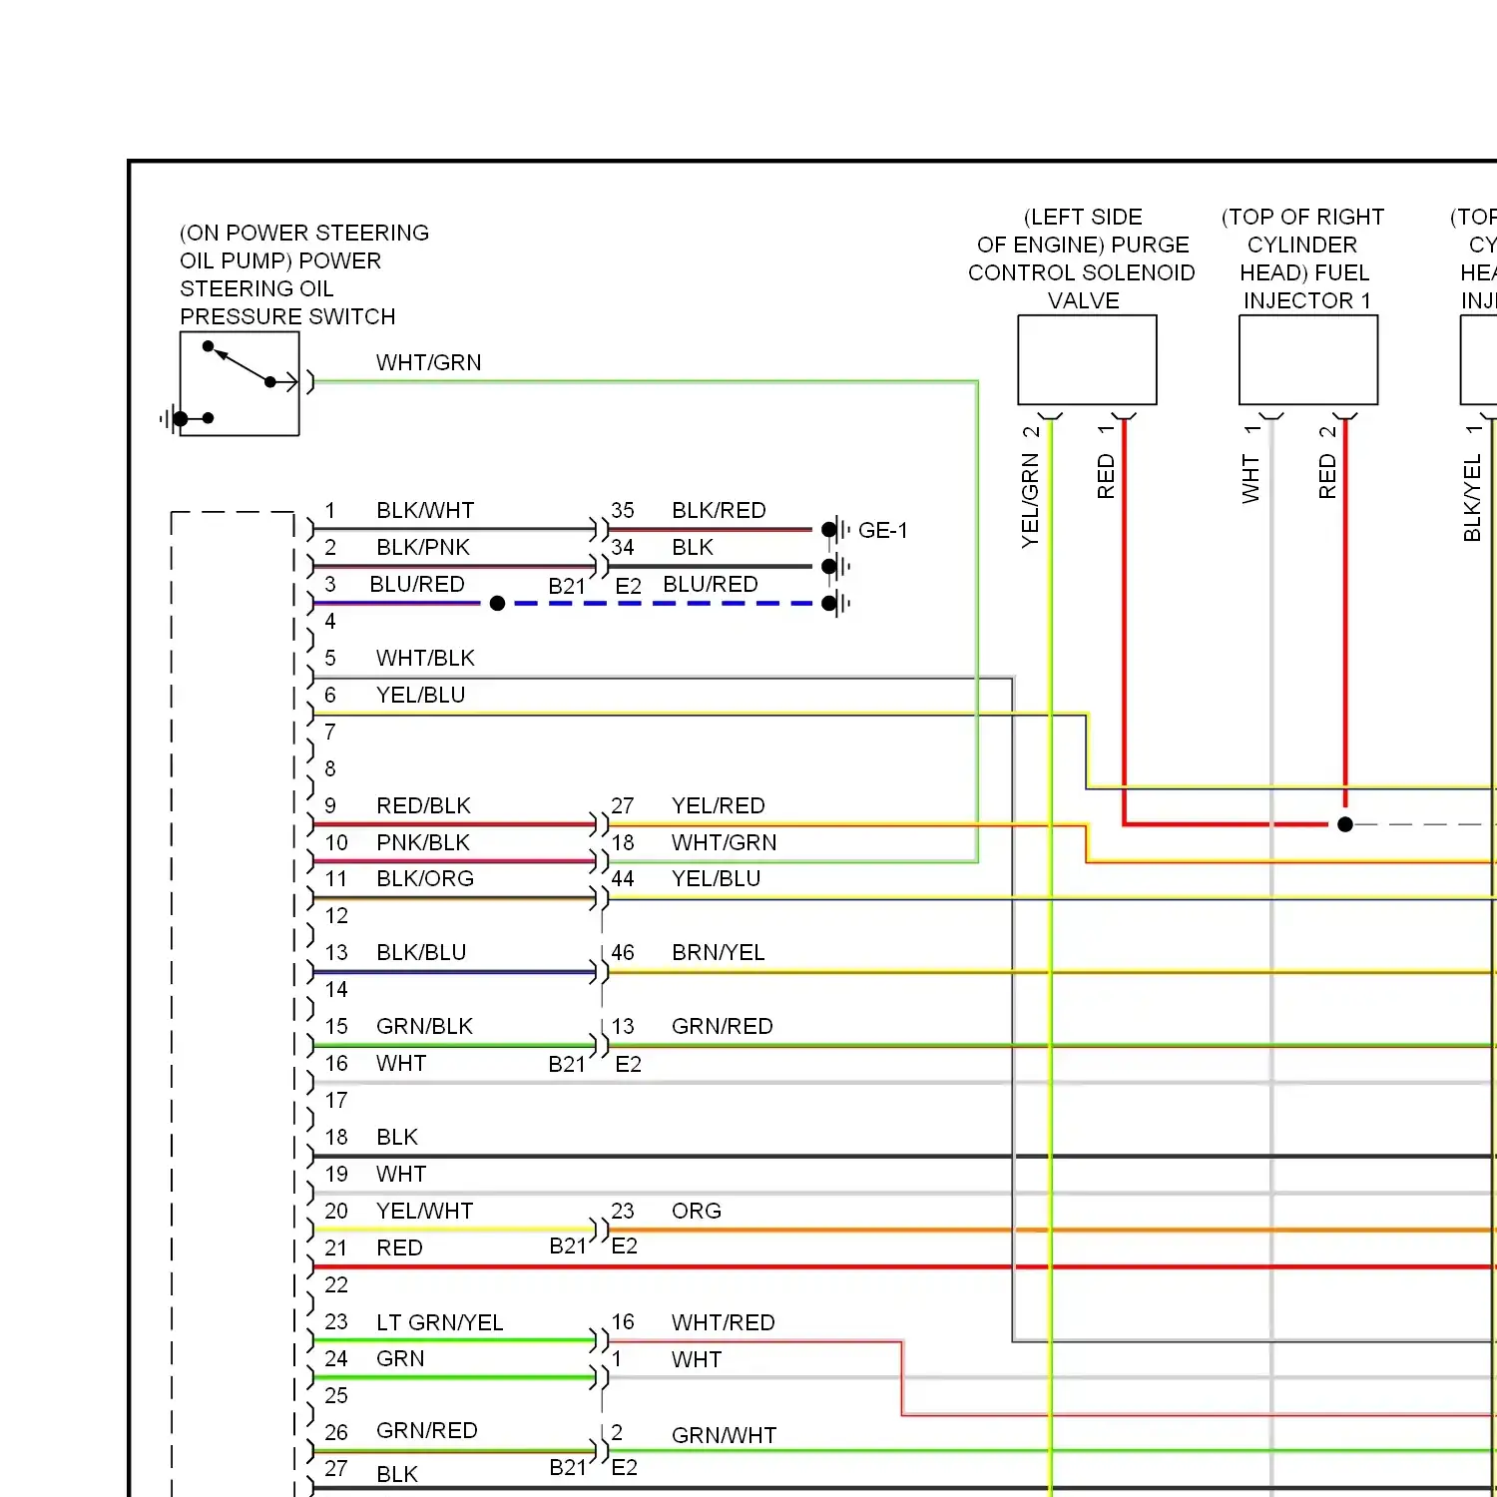
Task: Click pin 10 PNK/BLK wire label
Action: point(423,843)
